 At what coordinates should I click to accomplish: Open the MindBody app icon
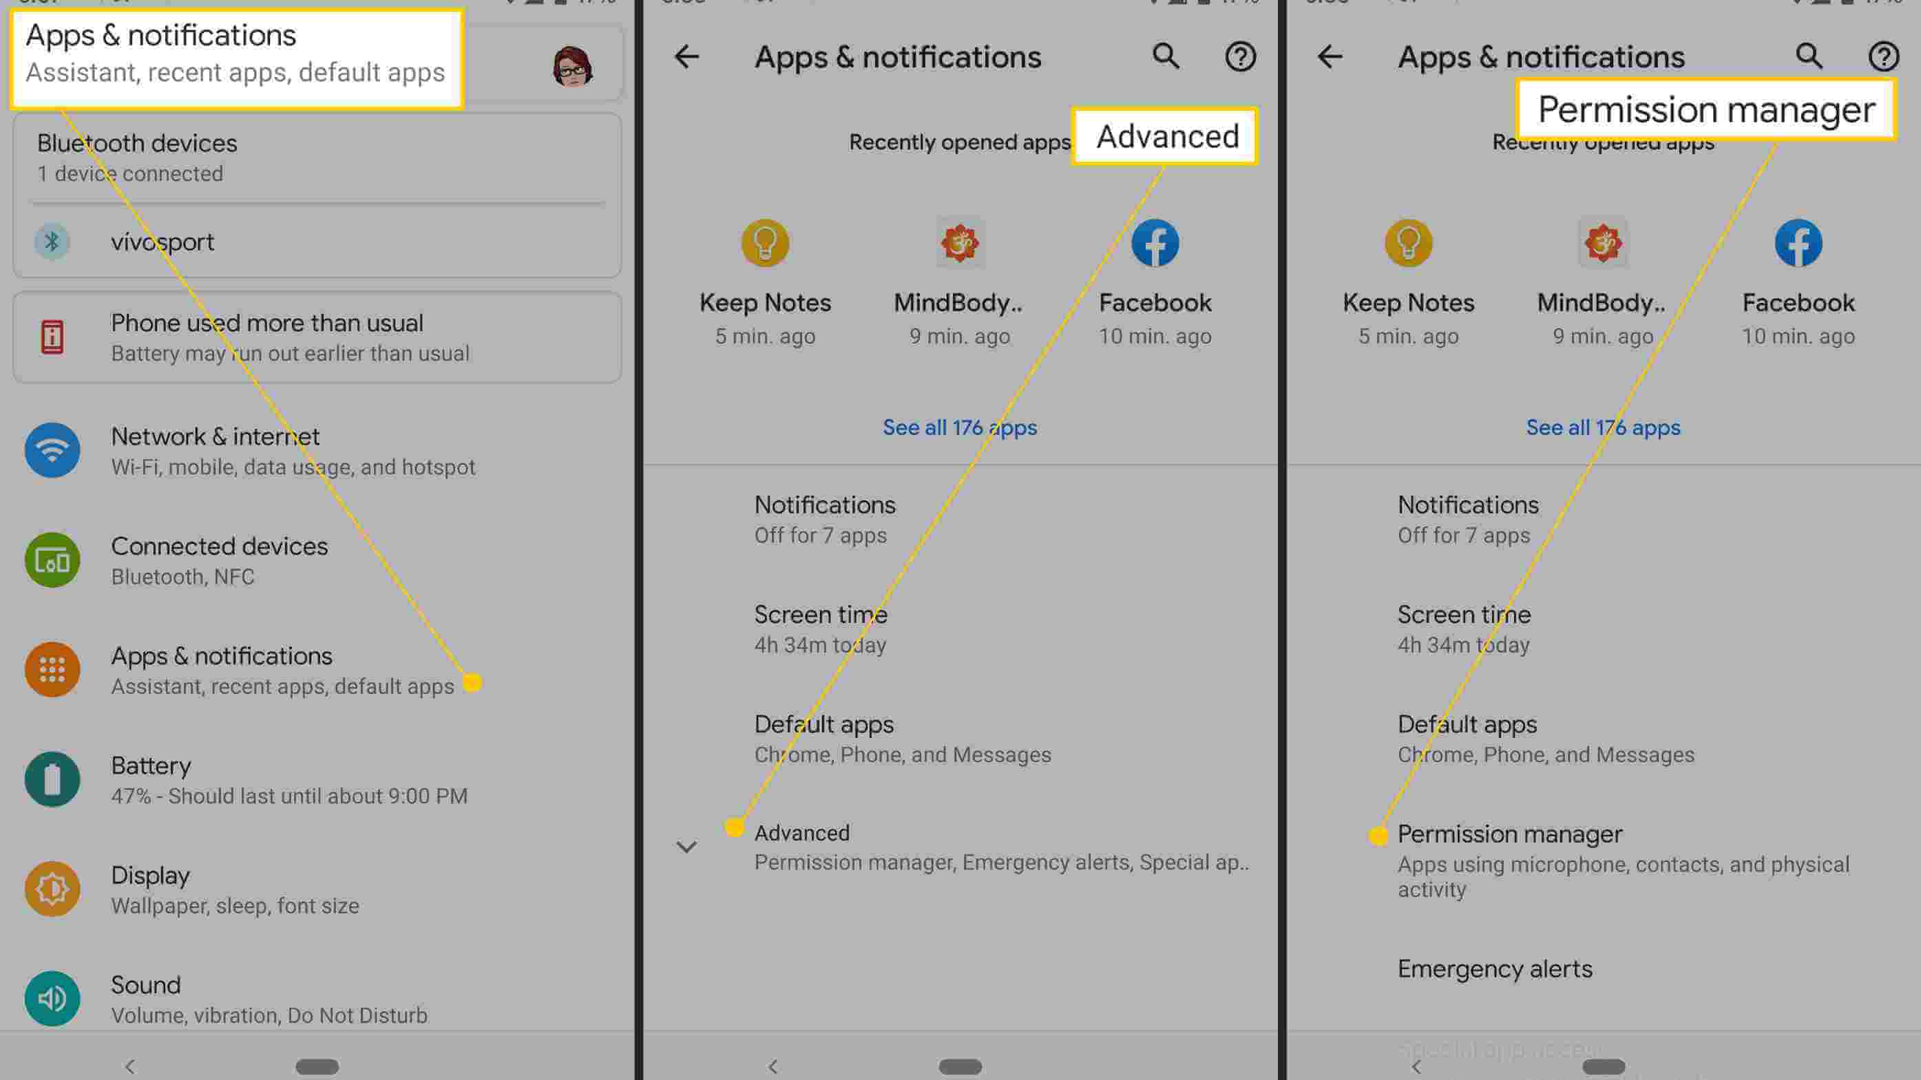click(x=959, y=242)
